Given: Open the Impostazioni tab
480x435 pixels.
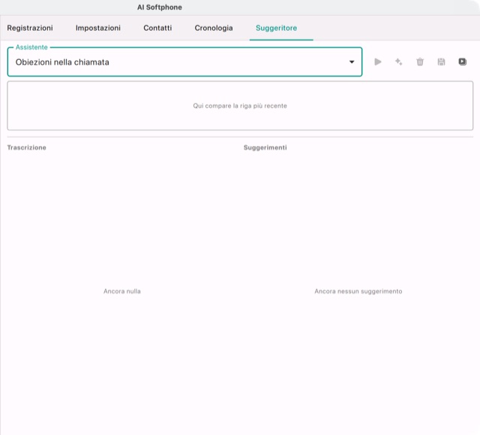Looking at the screenshot, I should click(x=98, y=28).
